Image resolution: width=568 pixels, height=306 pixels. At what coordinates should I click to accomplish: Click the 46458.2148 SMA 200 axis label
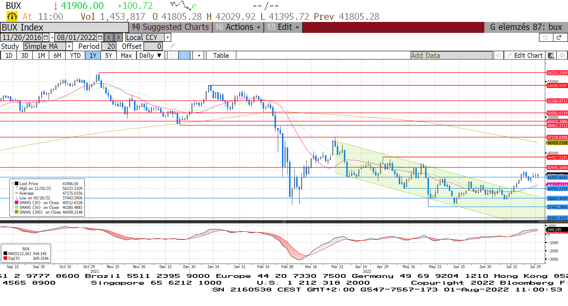pyautogui.click(x=557, y=143)
